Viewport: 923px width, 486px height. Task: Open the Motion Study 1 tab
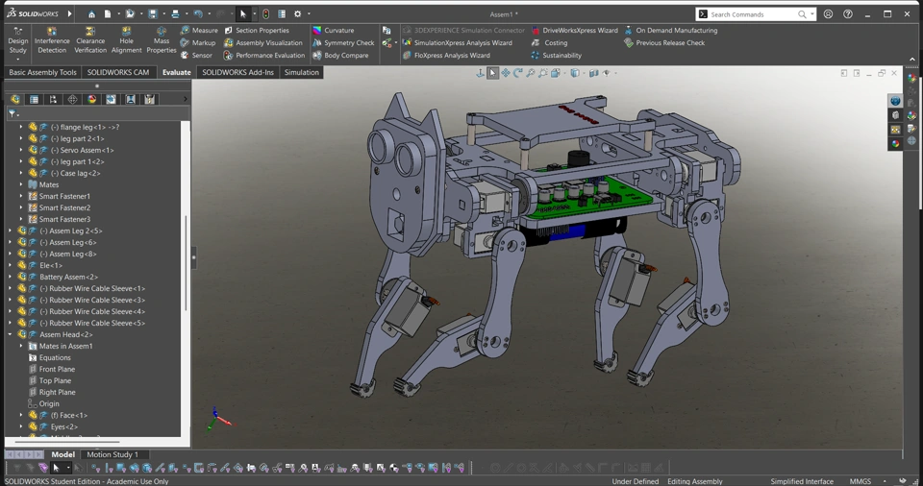(112, 455)
